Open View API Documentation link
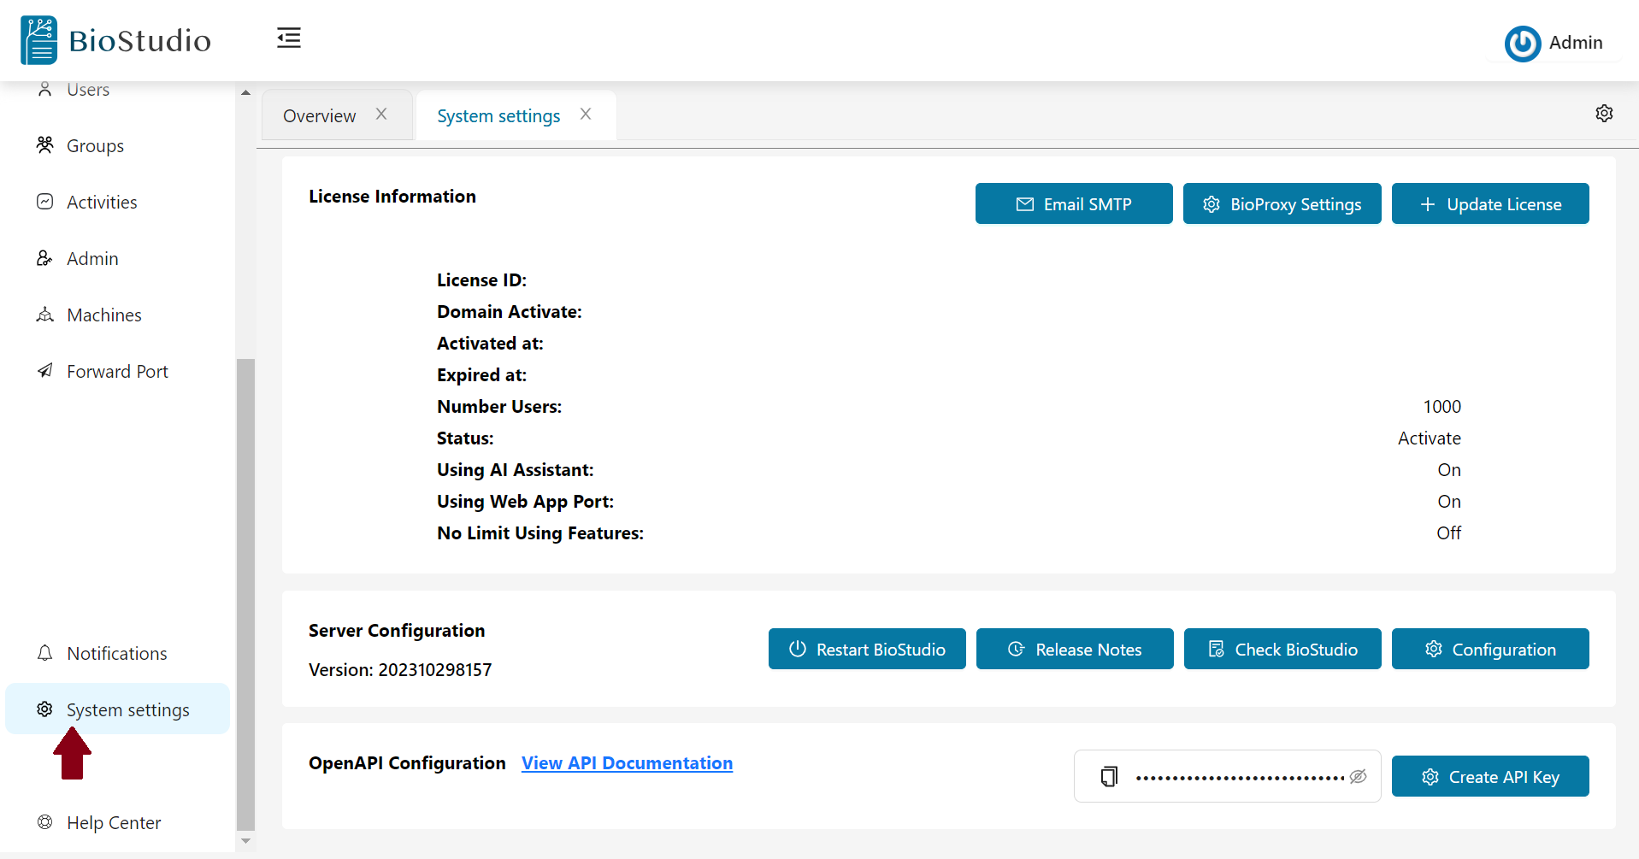The image size is (1639, 859). click(x=627, y=763)
